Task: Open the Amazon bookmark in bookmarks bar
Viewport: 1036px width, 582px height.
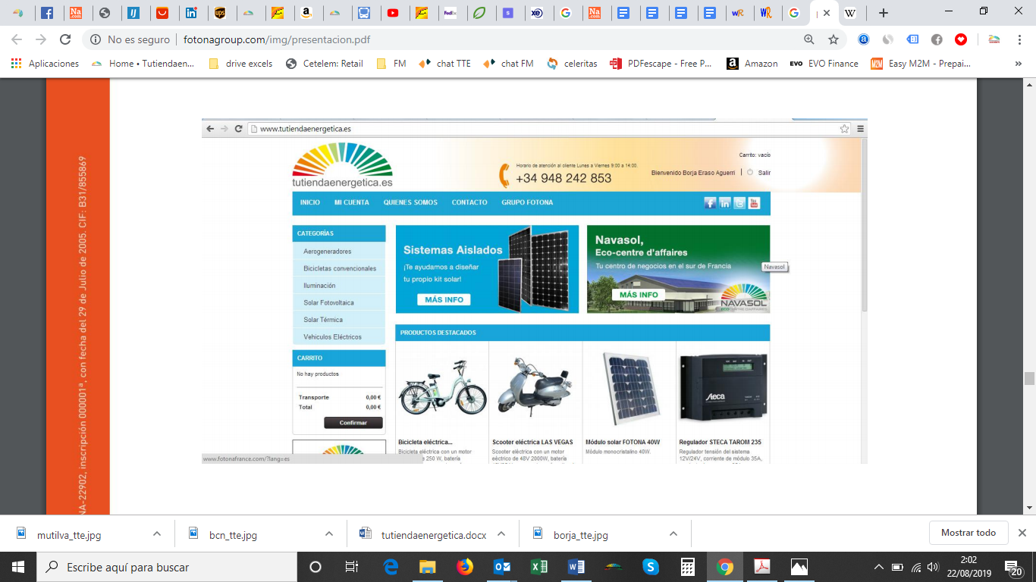Action: (752, 64)
